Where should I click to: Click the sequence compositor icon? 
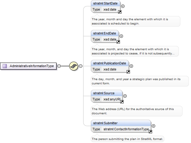pyautogui.click(x=73, y=66)
